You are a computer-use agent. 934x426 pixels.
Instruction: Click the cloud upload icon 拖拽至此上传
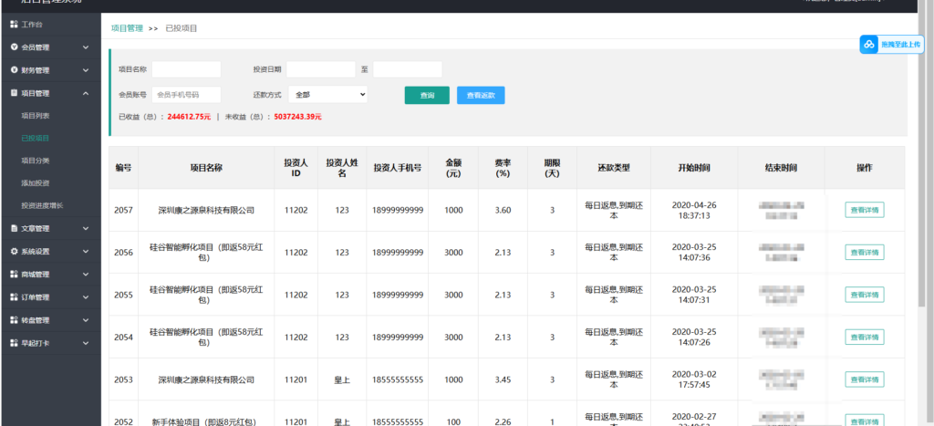[869, 44]
